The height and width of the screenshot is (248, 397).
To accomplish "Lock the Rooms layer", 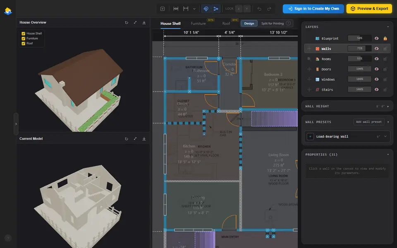I will click(x=385, y=59).
